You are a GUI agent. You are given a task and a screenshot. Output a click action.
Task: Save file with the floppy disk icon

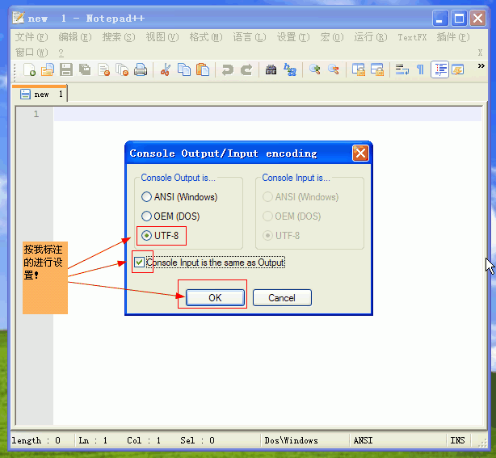point(66,69)
